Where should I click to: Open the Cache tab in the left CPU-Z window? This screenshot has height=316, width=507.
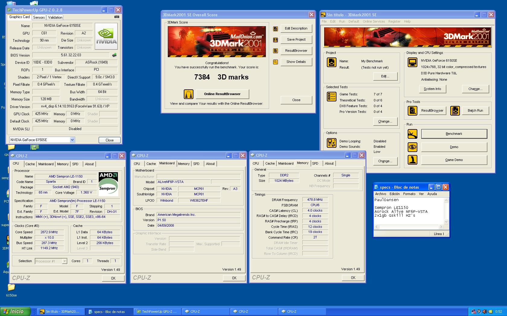pyautogui.click(x=30, y=164)
